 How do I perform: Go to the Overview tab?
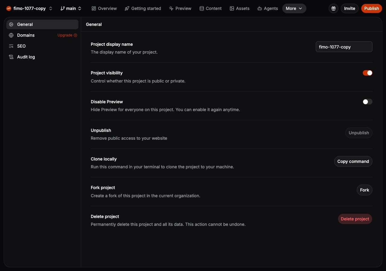[104, 8]
